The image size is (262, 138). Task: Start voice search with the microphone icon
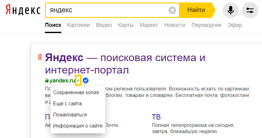[231, 10]
